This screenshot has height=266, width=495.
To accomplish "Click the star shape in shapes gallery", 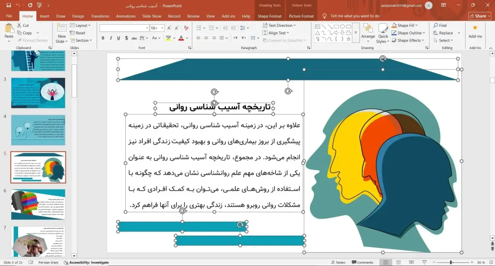I will pos(349,39).
